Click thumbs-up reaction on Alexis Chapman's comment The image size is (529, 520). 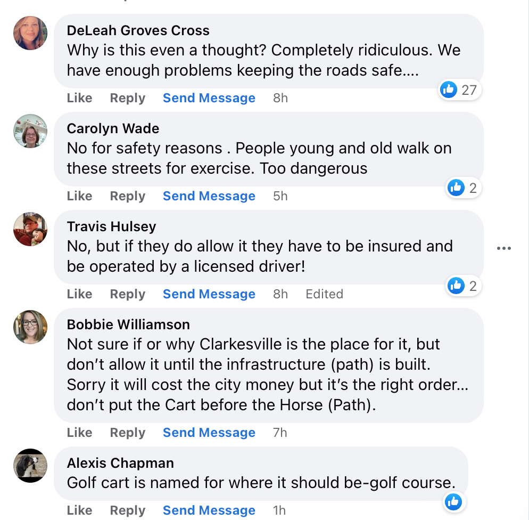tap(453, 501)
